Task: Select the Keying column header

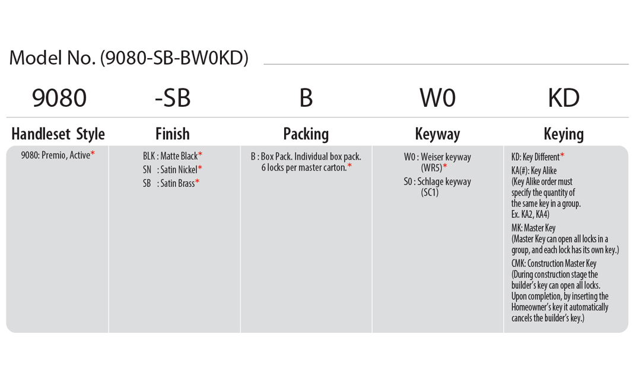Action: [563, 134]
